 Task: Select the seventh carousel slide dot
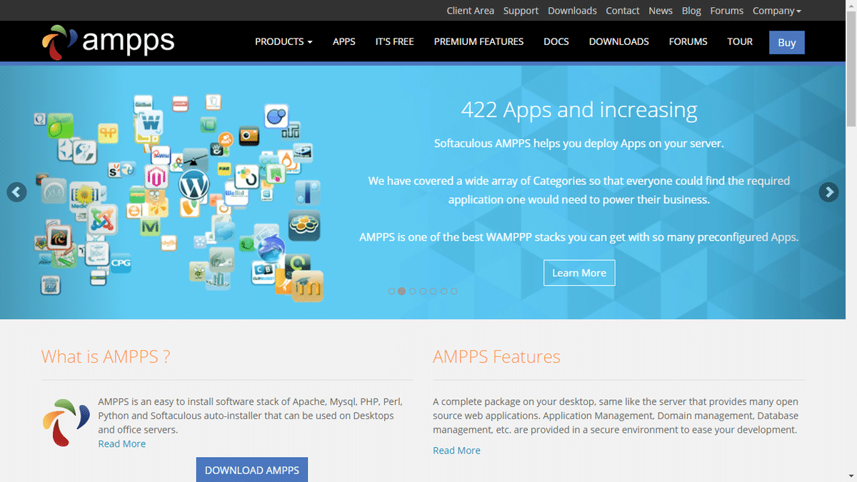pyautogui.click(x=453, y=291)
